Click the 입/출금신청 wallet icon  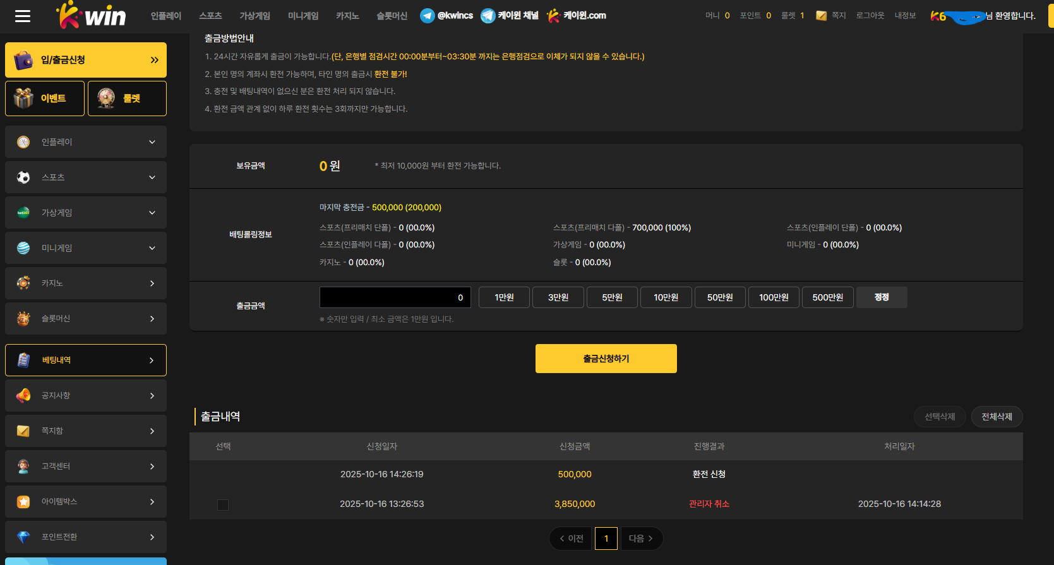[x=23, y=60]
